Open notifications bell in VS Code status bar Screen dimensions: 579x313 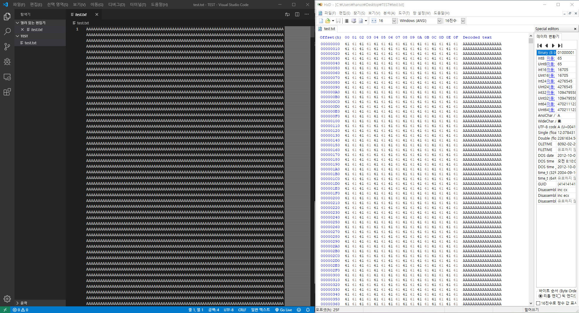point(308,310)
